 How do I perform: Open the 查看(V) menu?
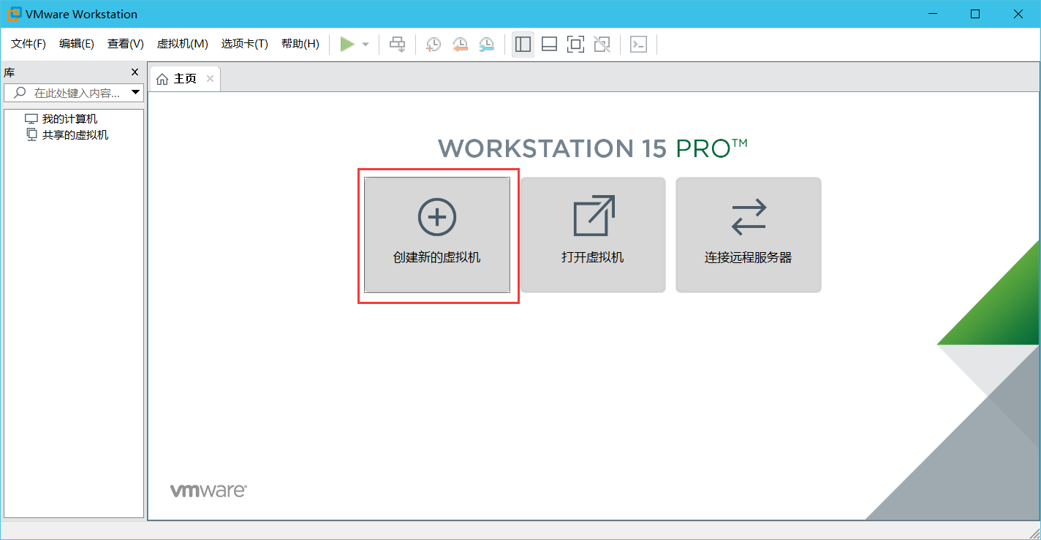click(x=126, y=44)
